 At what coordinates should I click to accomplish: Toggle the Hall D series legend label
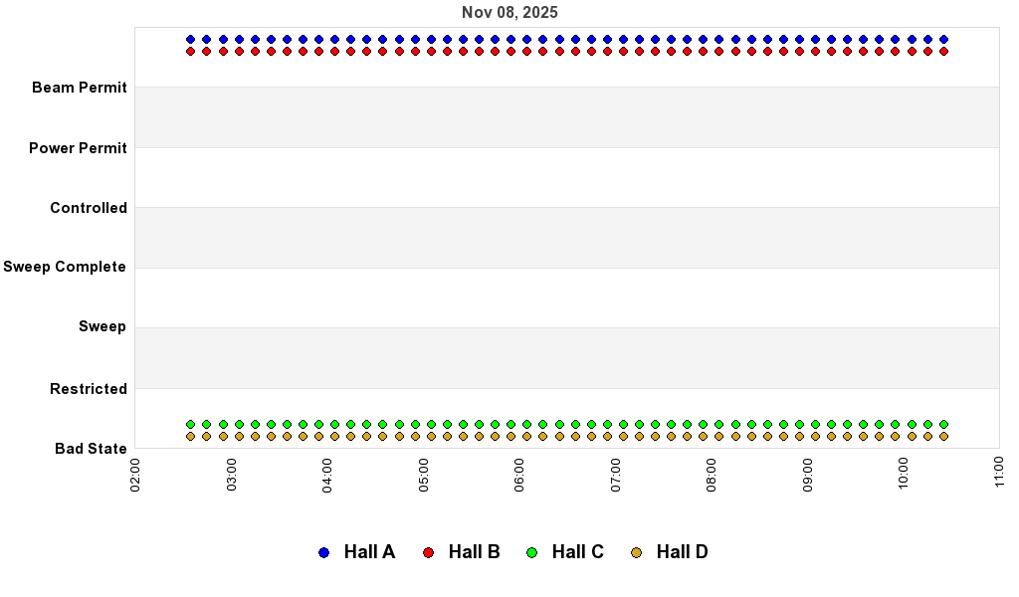coord(682,552)
